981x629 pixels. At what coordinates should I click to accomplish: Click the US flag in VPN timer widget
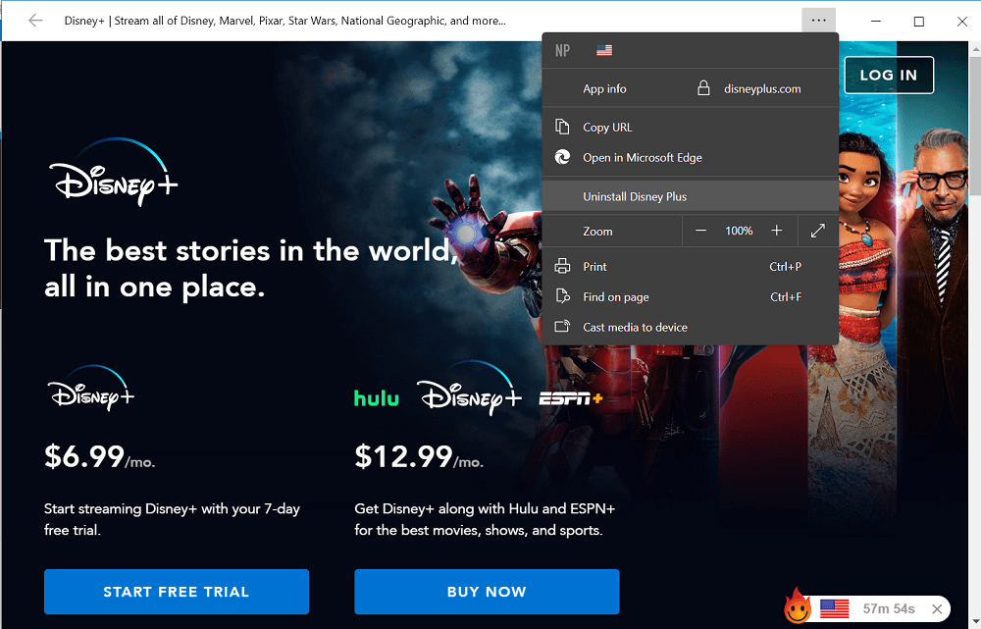834,608
